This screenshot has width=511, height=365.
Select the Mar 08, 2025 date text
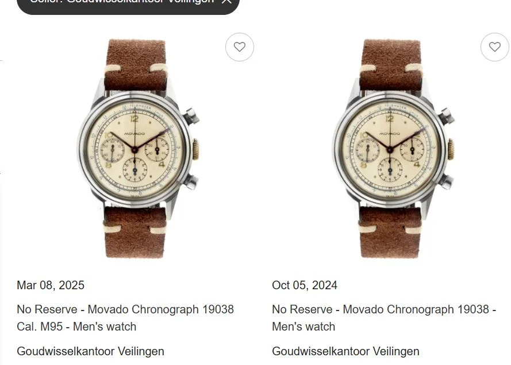pos(51,285)
